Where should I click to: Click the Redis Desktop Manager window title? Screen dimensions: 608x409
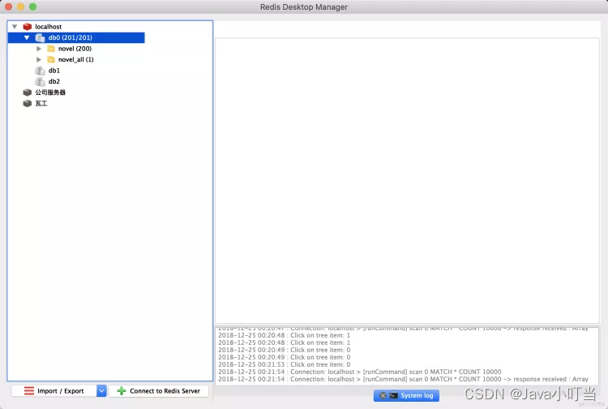coord(304,7)
